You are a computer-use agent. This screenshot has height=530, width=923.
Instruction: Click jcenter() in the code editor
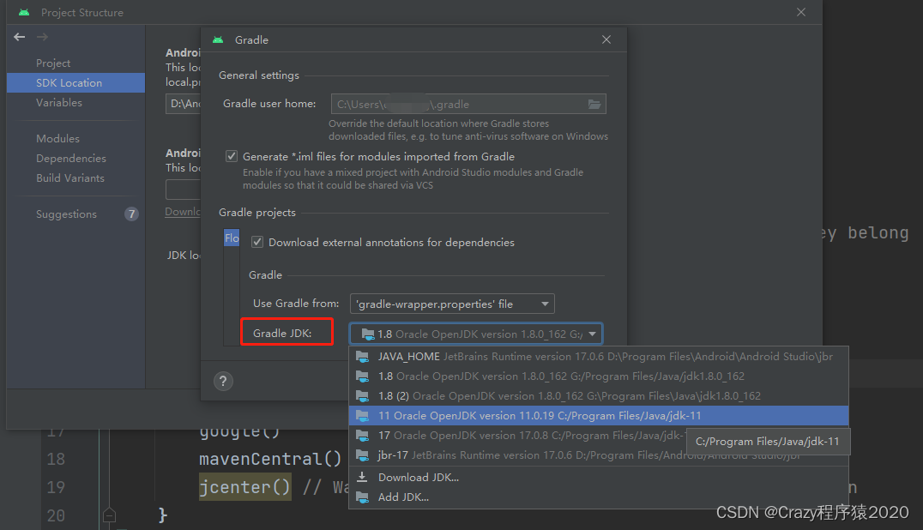(244, 487)
